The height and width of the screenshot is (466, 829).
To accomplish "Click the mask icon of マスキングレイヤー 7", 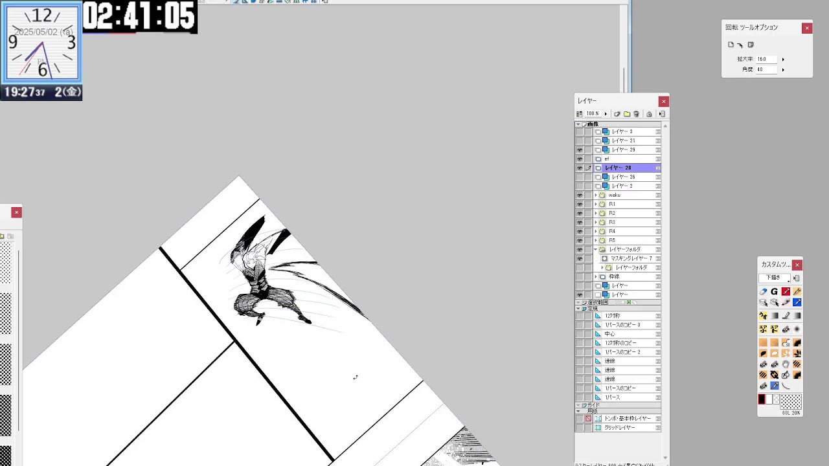I will click(x=604, y=258).
